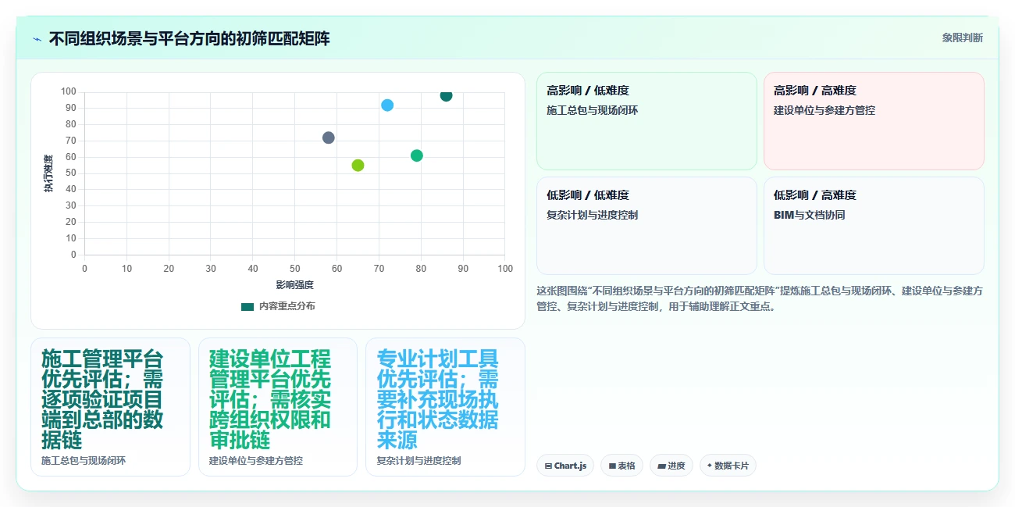Click the sparkle icon in 数据卡片 chip
The height and width of the screenshot is (507, 1015).
tap(710, 466)
